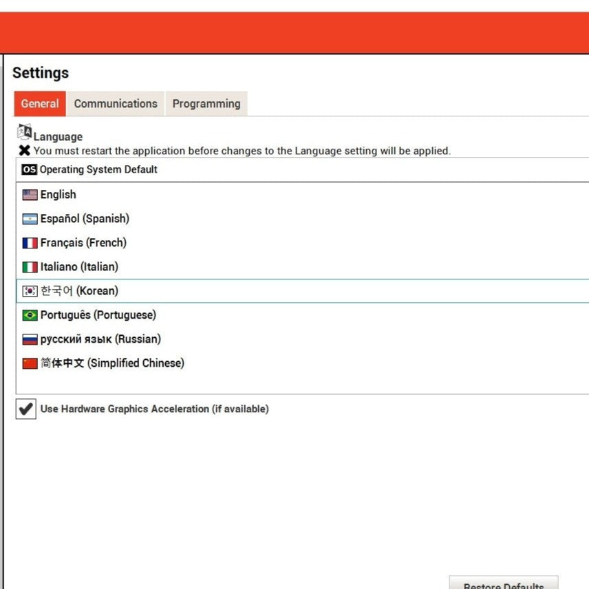
Task: Choose the Chinese flag for Simplified Chinese
Action: click(x=30, y=363)
